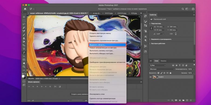Screen dimensions: 211x105
Task: Select the Clone Stamp tool in the toolbox
Action: click(24, 38)
